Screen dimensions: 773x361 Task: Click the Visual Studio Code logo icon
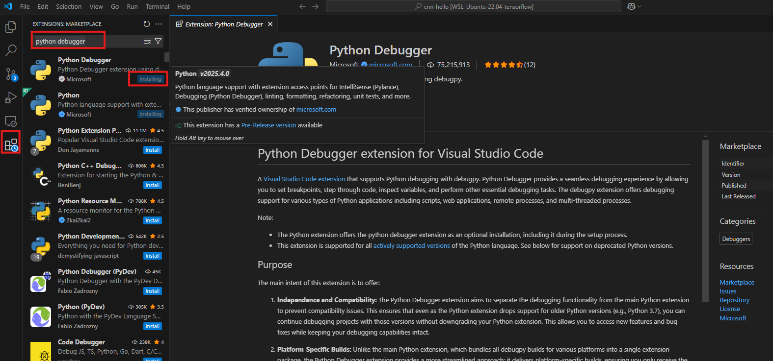point(8,7)
